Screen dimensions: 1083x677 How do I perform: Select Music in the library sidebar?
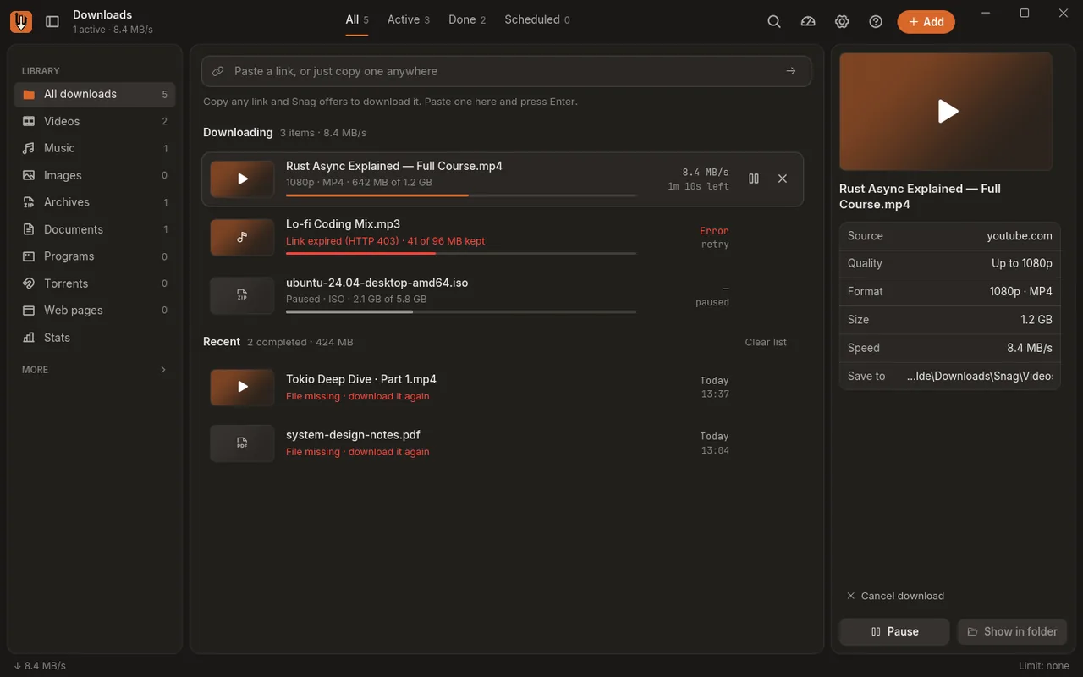(x=95, y=148)
